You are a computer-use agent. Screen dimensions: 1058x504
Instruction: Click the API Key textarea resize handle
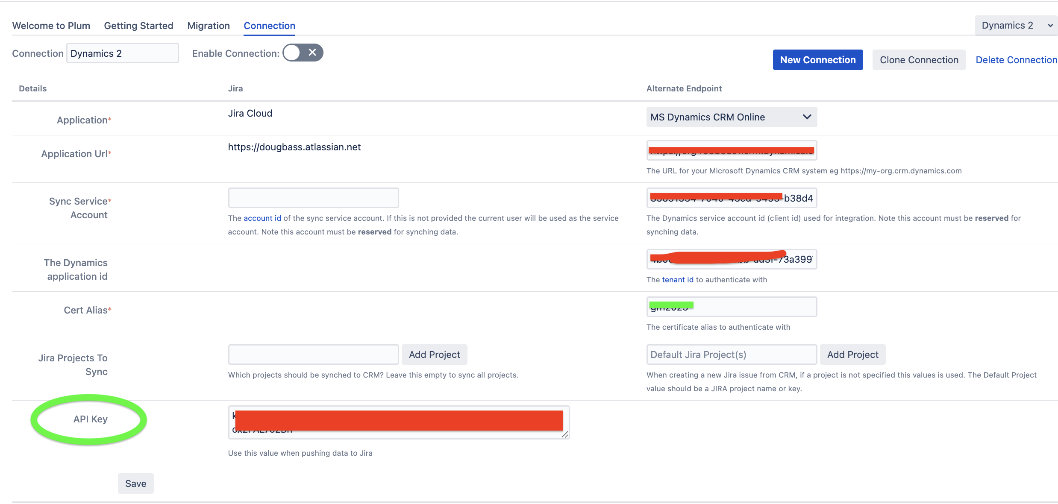tap(565, 434)
